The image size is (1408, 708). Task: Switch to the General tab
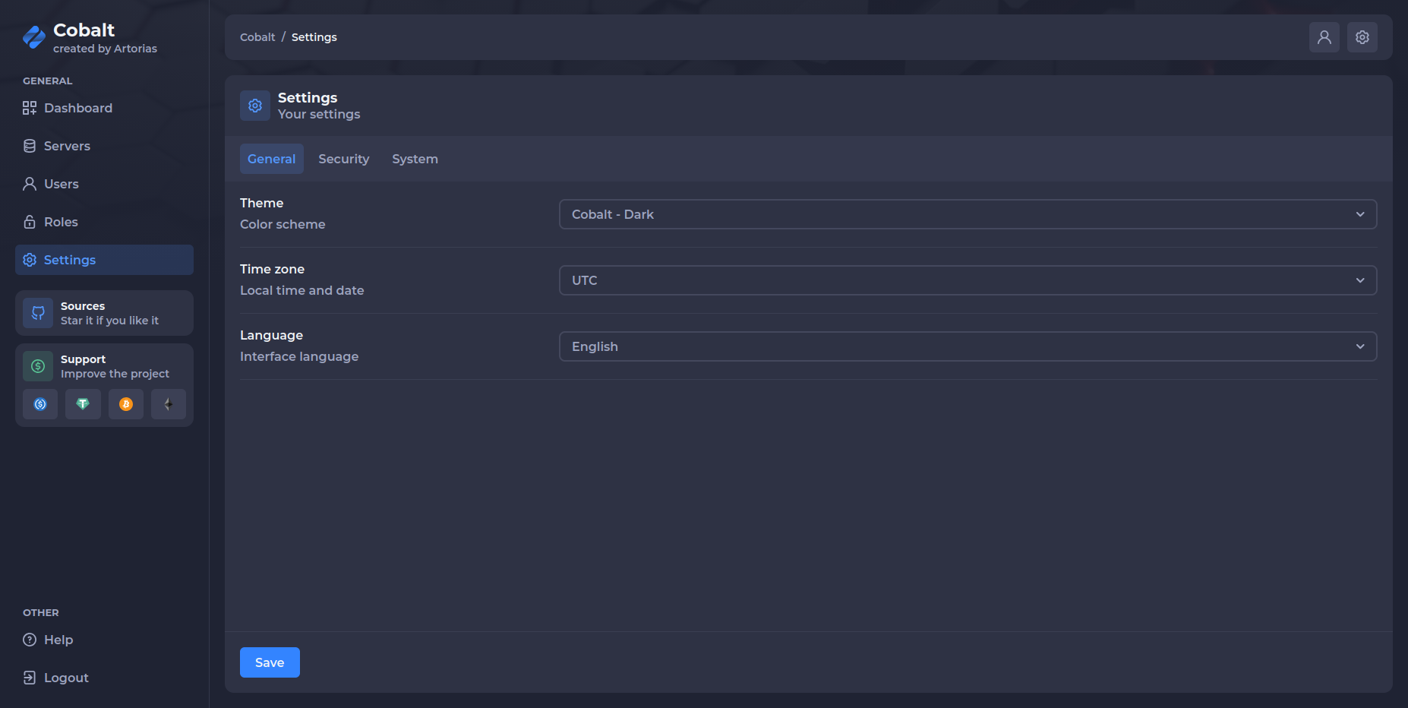pyautogui.click(x=272, y=159)
